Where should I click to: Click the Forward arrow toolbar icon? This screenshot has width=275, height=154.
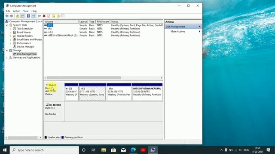(12, 16)
